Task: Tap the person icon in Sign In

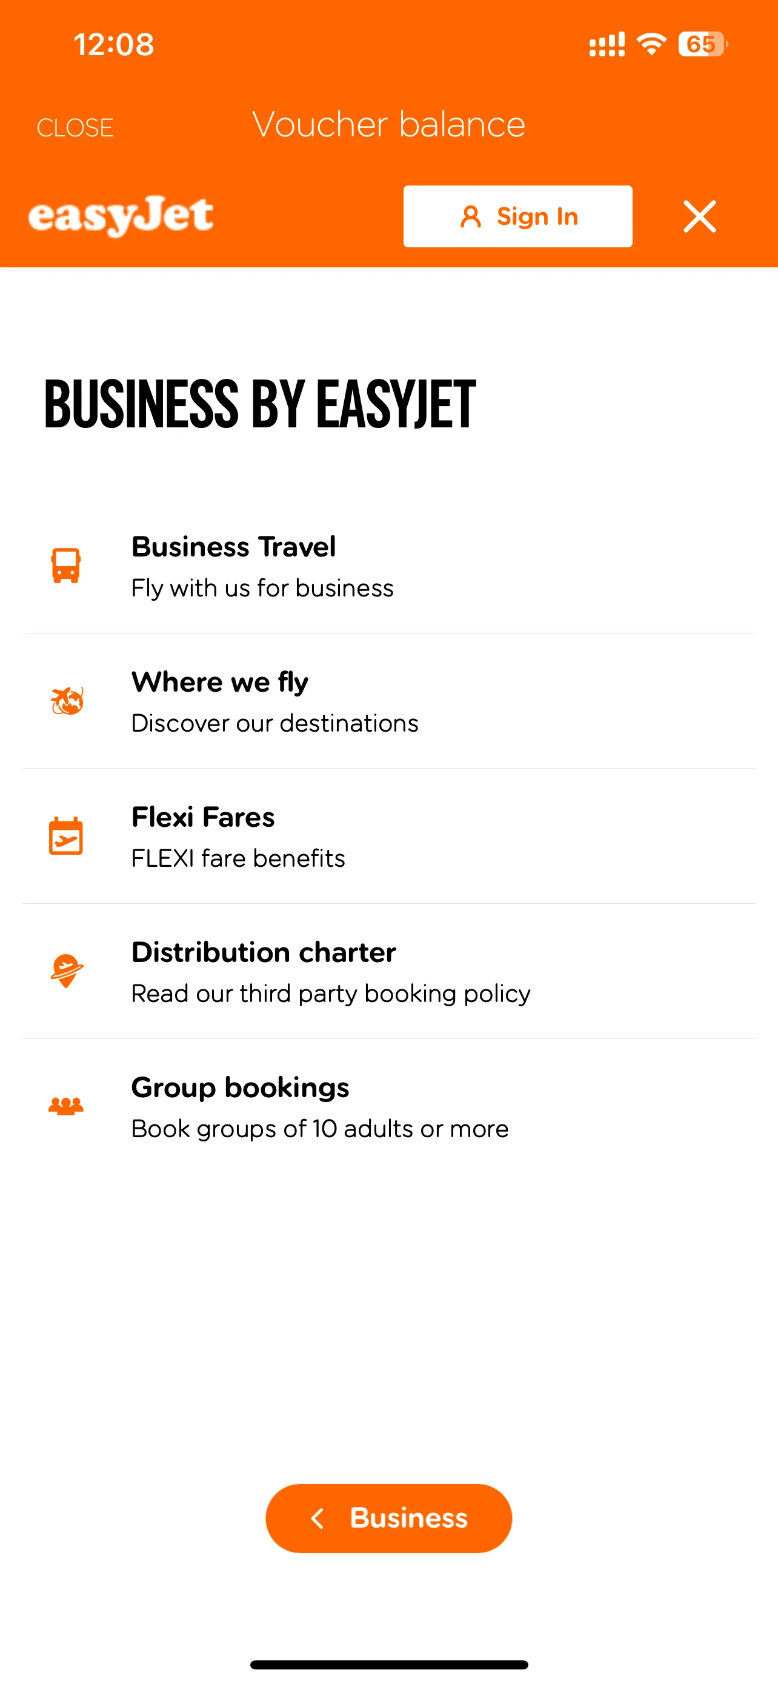Action: click(470, 216)
